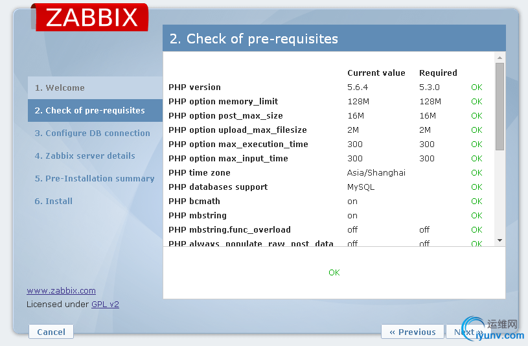Select step 3. Configure DB connection
This screenshot has width=528, height=346.
click(92, 133)
